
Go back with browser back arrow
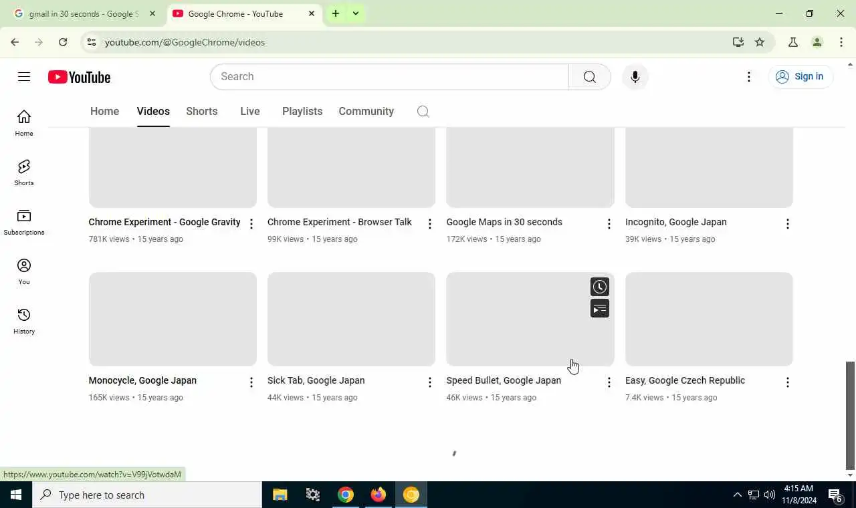click(15, 42)
